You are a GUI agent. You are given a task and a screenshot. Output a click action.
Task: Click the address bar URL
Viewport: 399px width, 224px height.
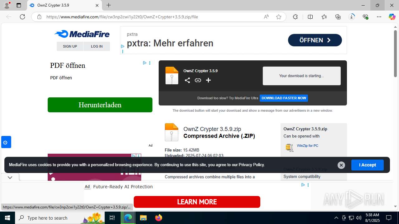[122, 17]
